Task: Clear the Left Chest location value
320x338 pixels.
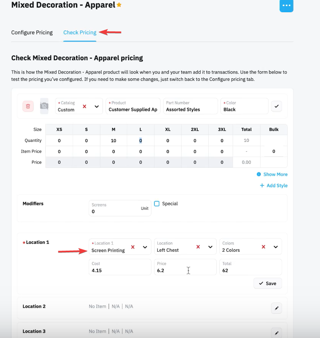Action: pos(198,246)
